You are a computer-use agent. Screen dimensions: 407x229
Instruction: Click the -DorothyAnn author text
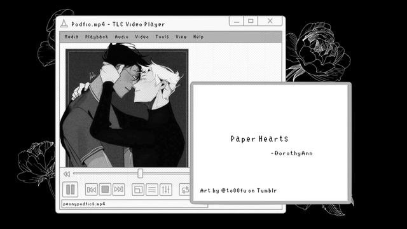[x=291, y=153]
